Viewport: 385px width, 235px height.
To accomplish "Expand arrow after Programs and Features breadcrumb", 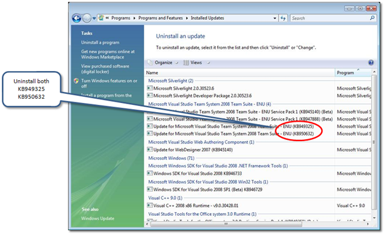I will click(x=187, y=18).
